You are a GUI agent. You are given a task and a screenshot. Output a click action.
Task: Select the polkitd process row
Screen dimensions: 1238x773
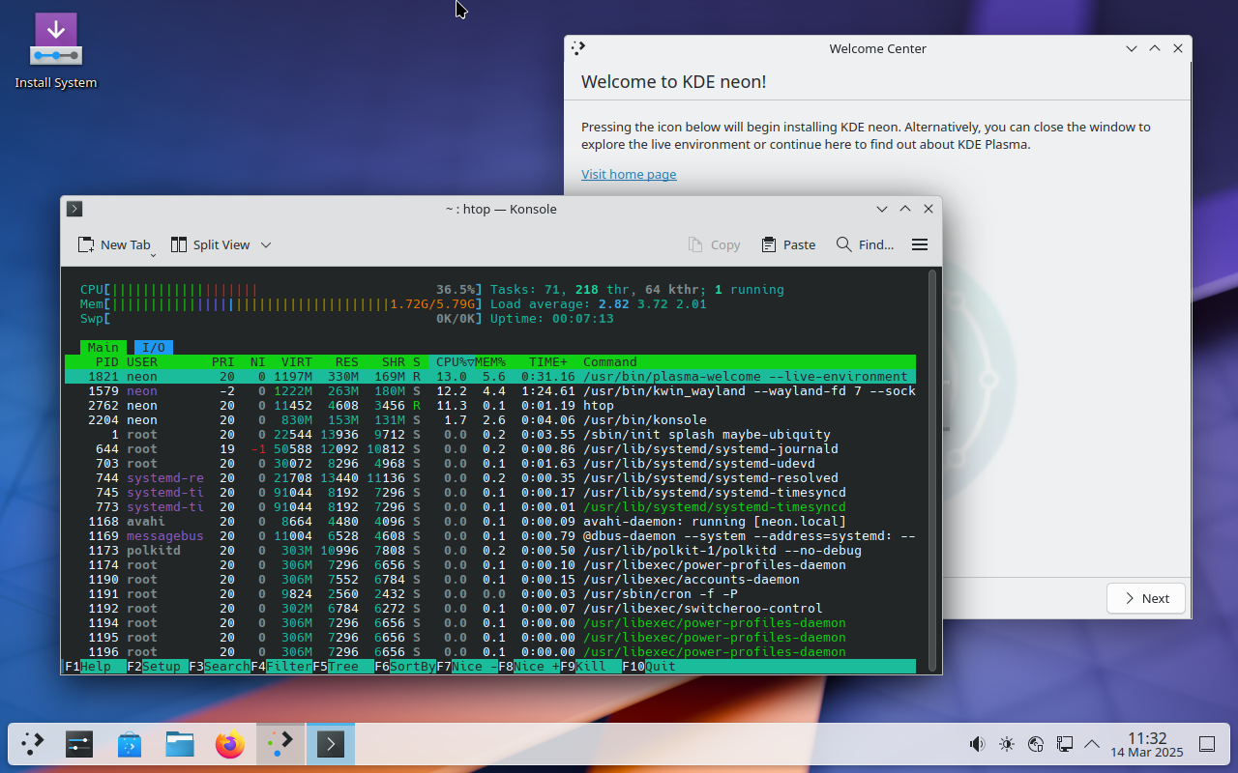pyautogui.click(x=490, y=550)
